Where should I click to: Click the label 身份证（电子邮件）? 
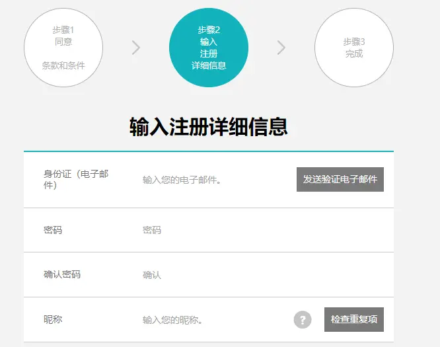[x=76, y=179]
